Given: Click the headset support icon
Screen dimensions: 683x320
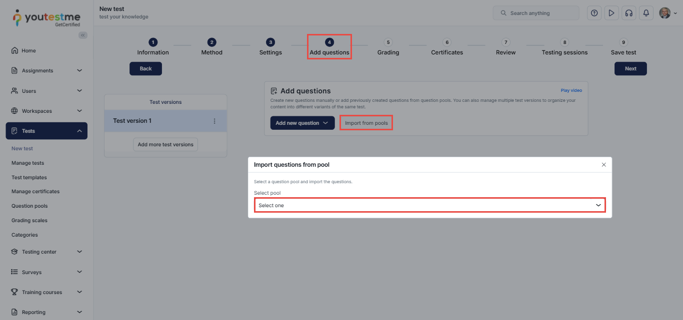Looking at the screenshot, I should [628, 13].
